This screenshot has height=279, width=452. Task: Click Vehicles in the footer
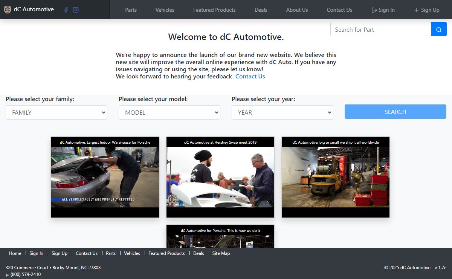coord(132,253)
